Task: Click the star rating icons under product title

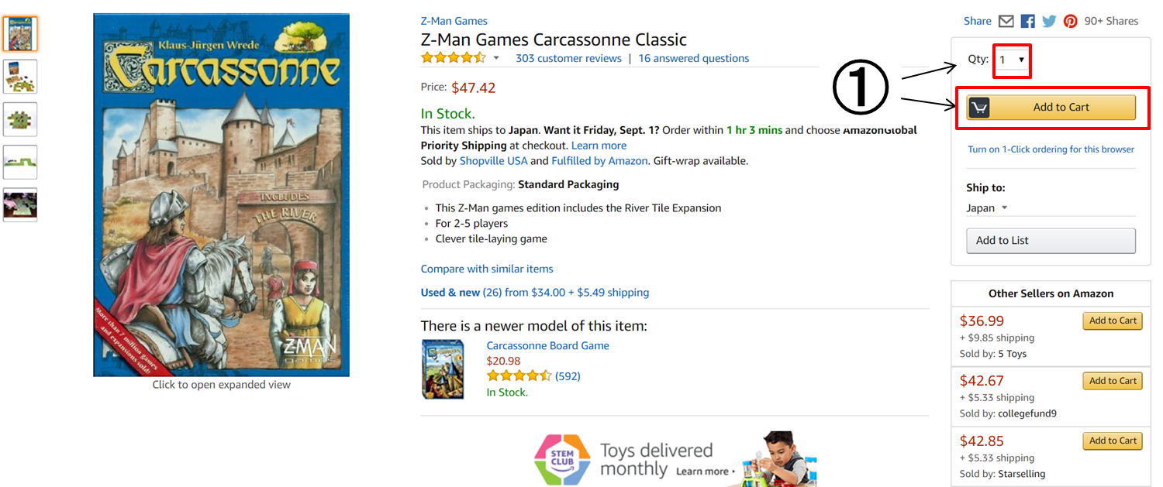Action: [x=454, y=58]
